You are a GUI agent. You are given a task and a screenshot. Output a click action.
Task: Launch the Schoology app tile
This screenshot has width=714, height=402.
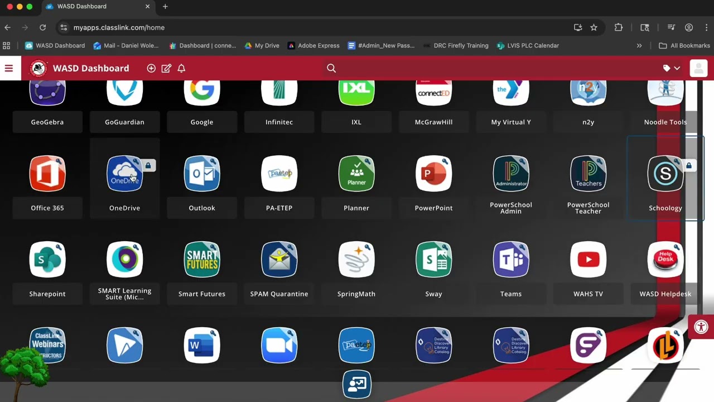[665, 174]
